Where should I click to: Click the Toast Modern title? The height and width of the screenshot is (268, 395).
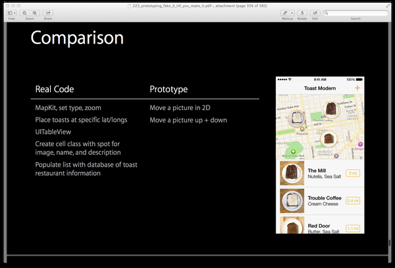pyautogui.click(x=320, y=88)
